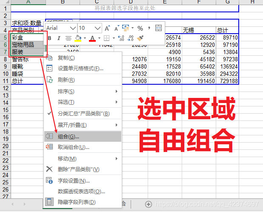Toggle 分类汇总"产品类别"(B) checkmark
The height and width of the screenshot is (212, 263).
coord(83,114)
